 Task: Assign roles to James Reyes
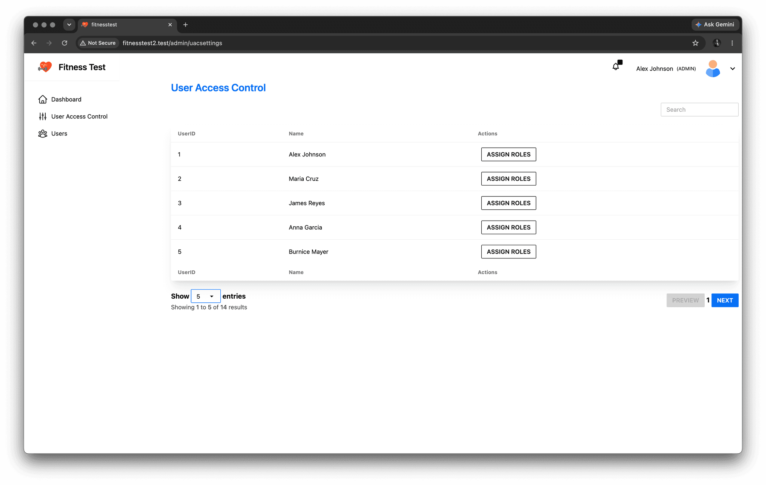click(x=508, y=203)
